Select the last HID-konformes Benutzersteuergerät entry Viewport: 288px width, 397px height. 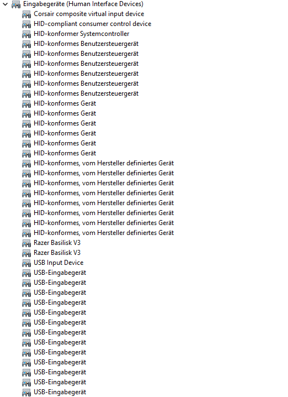click(x=86, y=93)
